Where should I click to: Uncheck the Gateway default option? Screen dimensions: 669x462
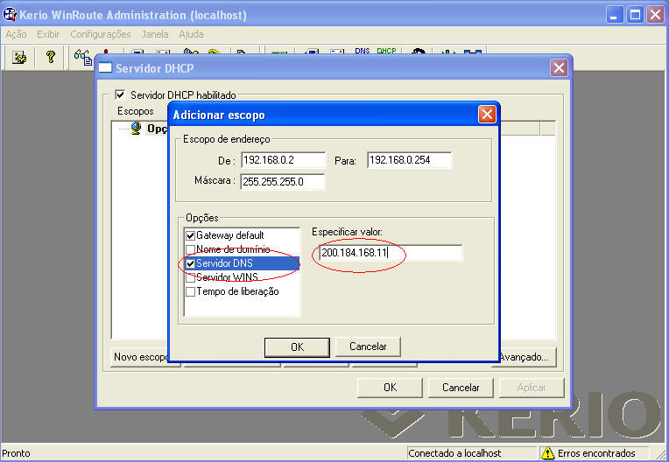[x=191, y=235]
